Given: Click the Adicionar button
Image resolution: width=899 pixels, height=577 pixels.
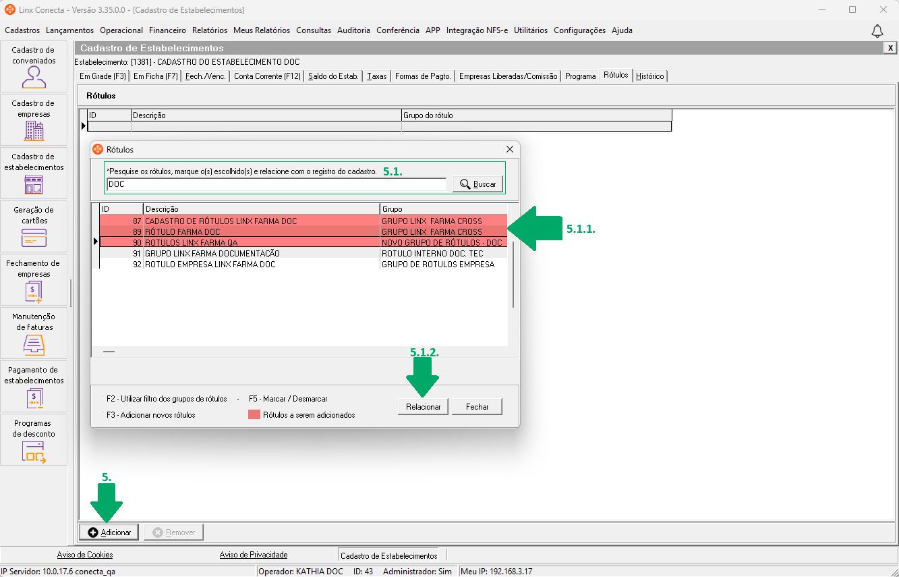Looking at the screenshot, I should [109, 532].
